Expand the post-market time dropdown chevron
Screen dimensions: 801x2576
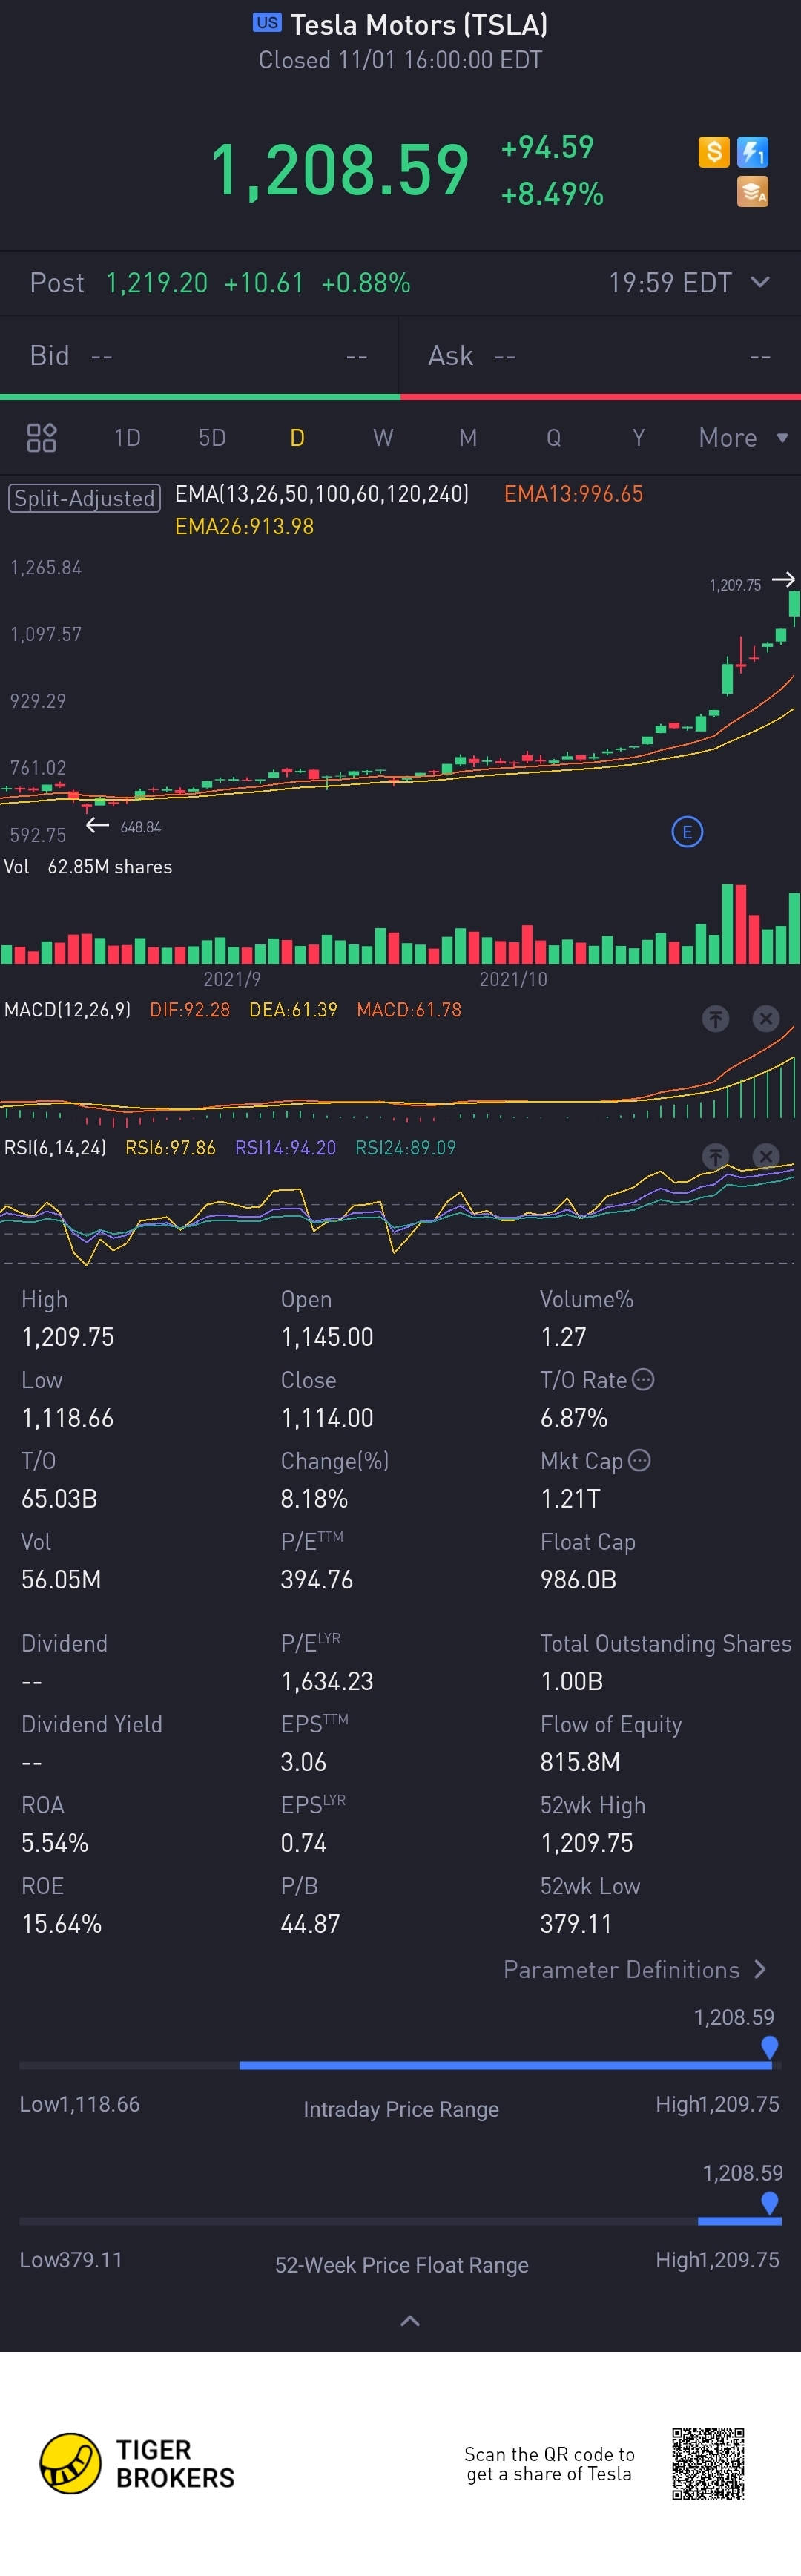tap(760, 282)
